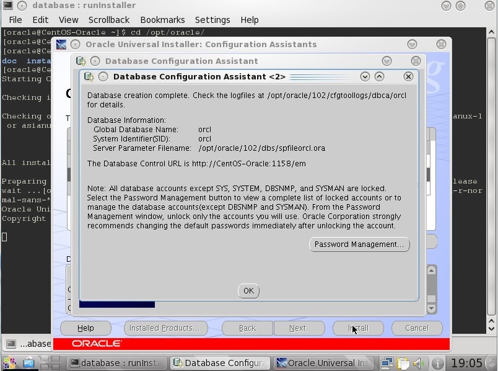Click the clipboard tray icon
Image resolution: width=498 pixels, height=371 pixels.
(403, 363)
